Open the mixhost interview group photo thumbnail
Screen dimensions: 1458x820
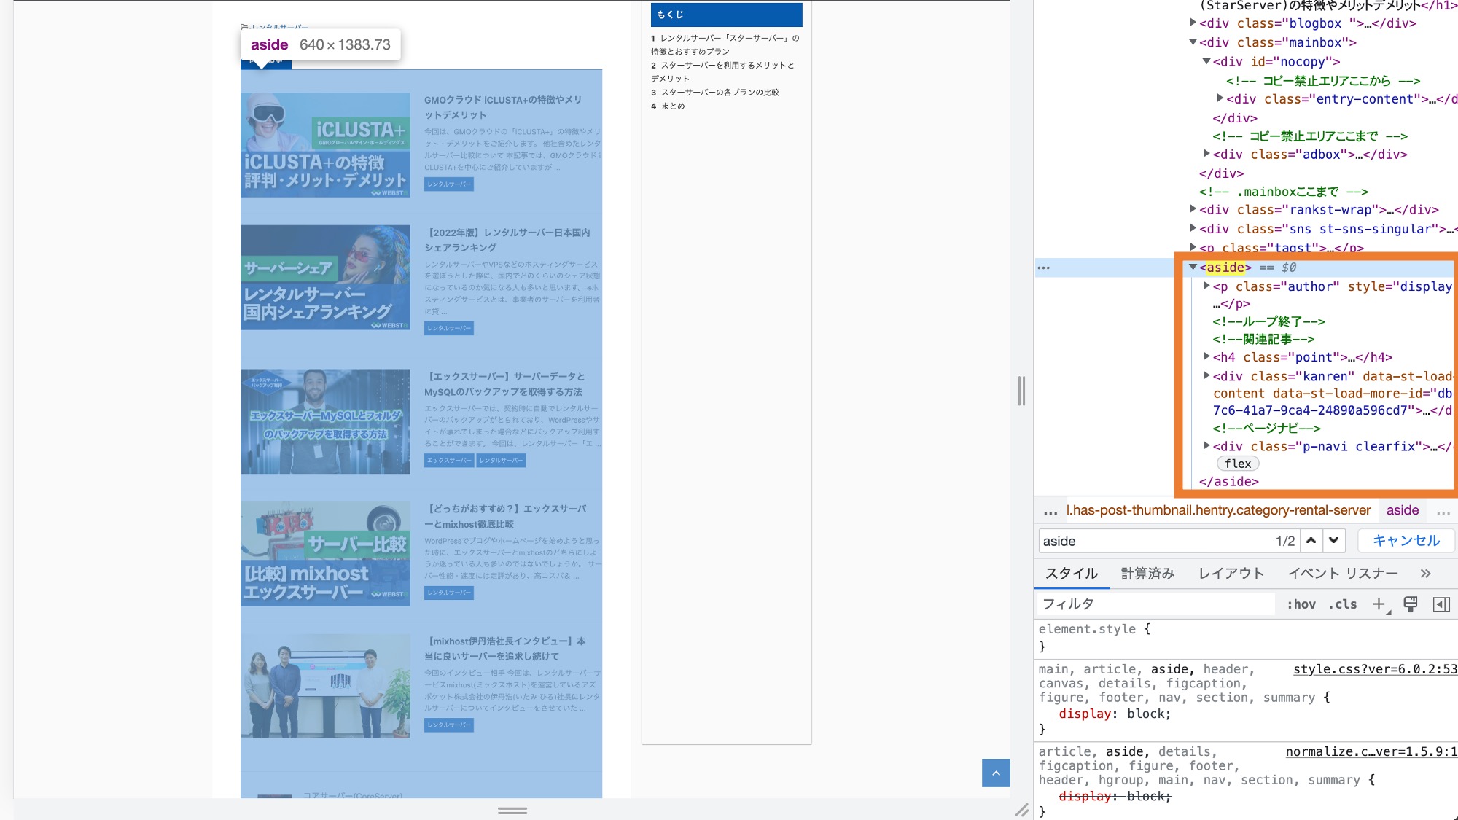tap(325, 686)
